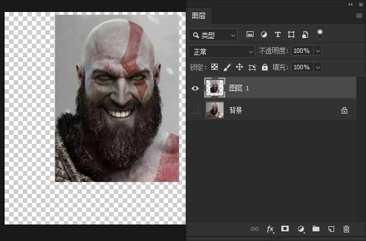The image size is (366, 241).
Task: Create a new layer
Action: coord(331,229)
